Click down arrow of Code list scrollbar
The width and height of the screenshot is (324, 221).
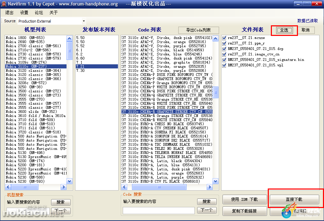pyautogui.click(x=216, y=181)
